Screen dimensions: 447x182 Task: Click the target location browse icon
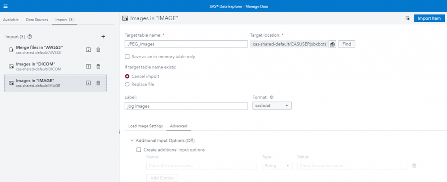(x=332, y=44)
